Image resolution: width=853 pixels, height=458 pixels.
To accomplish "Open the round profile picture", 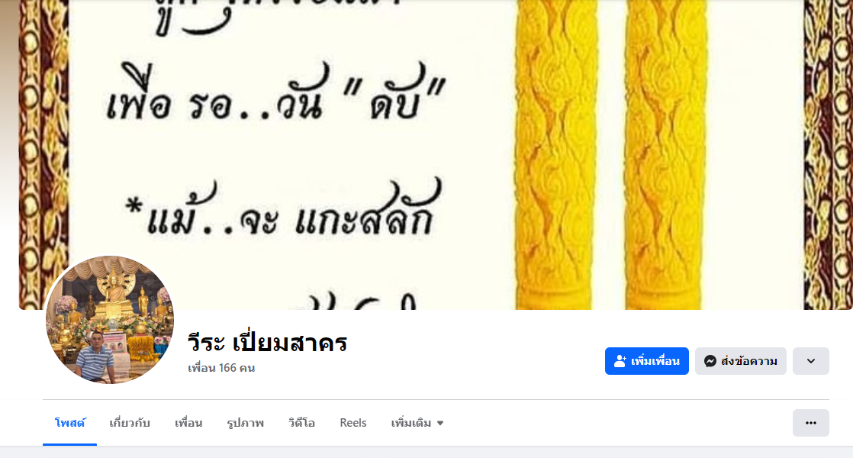I will (110, 320).
